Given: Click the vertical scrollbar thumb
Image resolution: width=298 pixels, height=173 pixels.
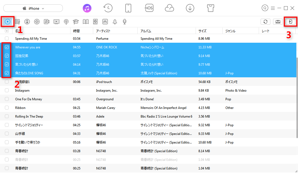Looking at the screenshot, I should coord(297,98).
